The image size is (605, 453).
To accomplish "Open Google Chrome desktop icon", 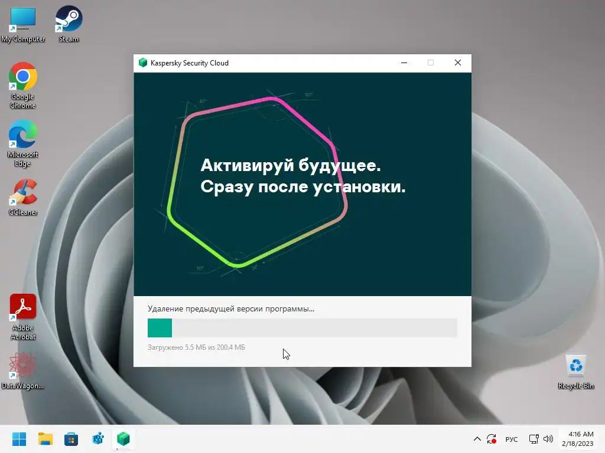I will pyautogui.click(x=23, y=86).
